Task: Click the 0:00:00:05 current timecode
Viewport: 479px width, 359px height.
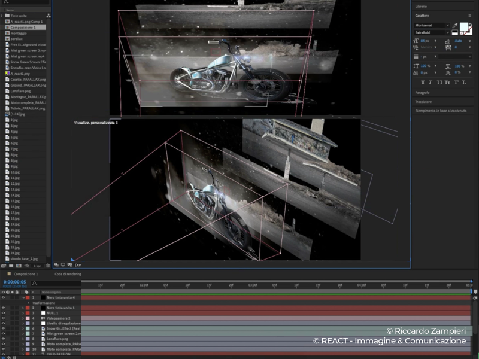Action: coord(14,282)
